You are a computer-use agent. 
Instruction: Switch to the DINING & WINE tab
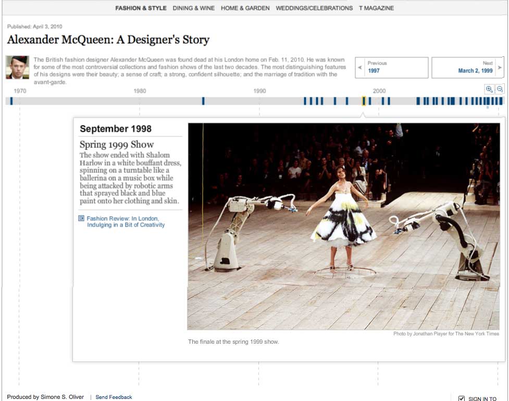(193, 8)
